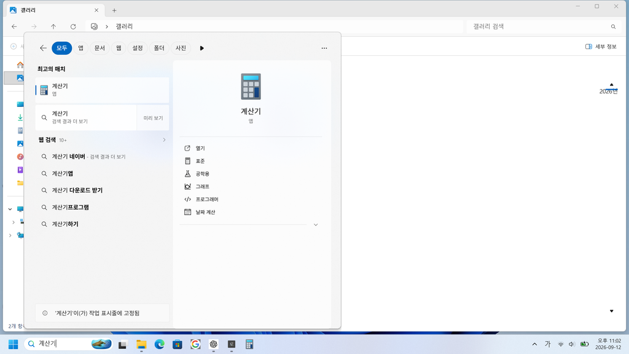Image resolution: width=629 pixels, height=354 pixels.
Task: Switch to the 문서 filter tab
Action: (100, 48)
